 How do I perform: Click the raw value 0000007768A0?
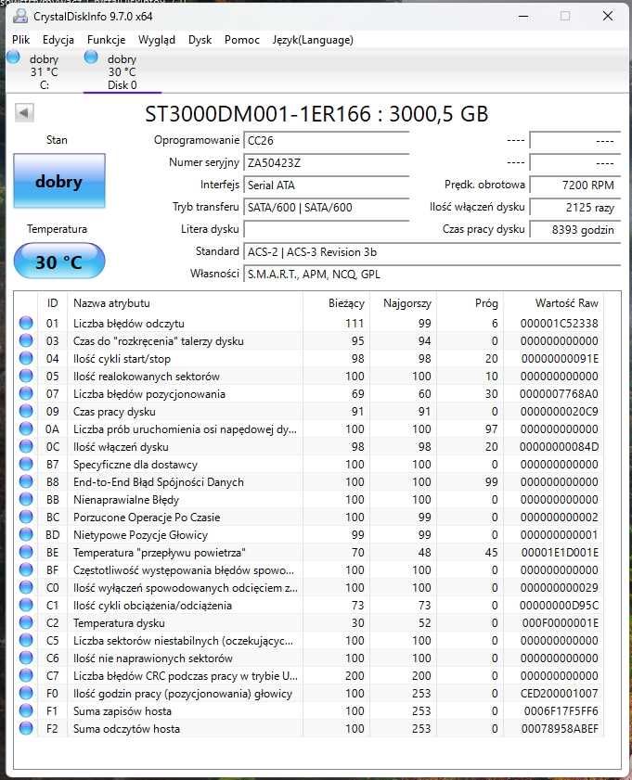[560, 394]
